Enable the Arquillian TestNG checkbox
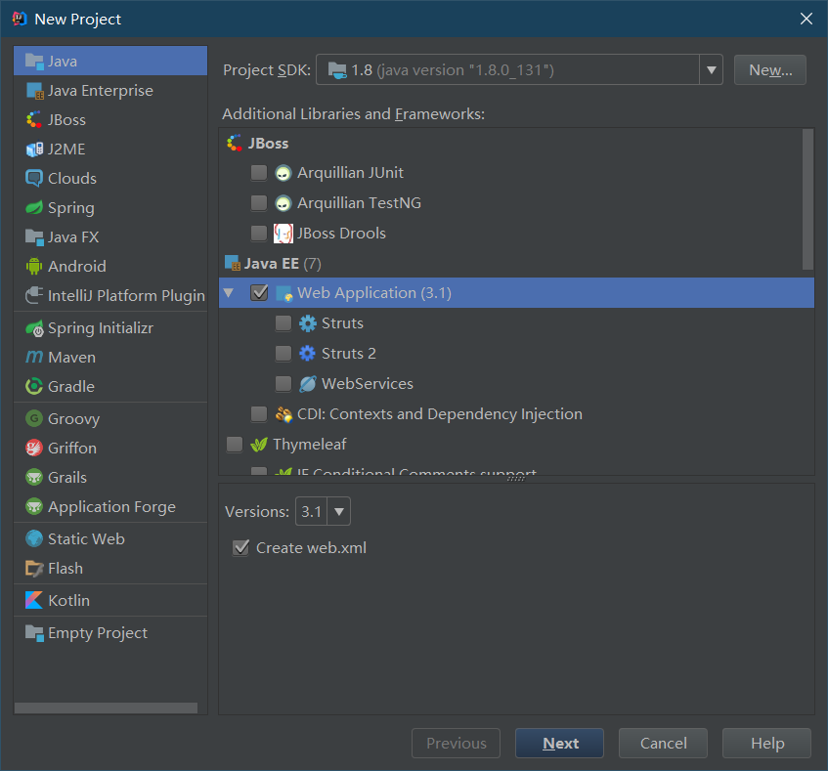This screenshot has width=828, height=771. point(259,203)
